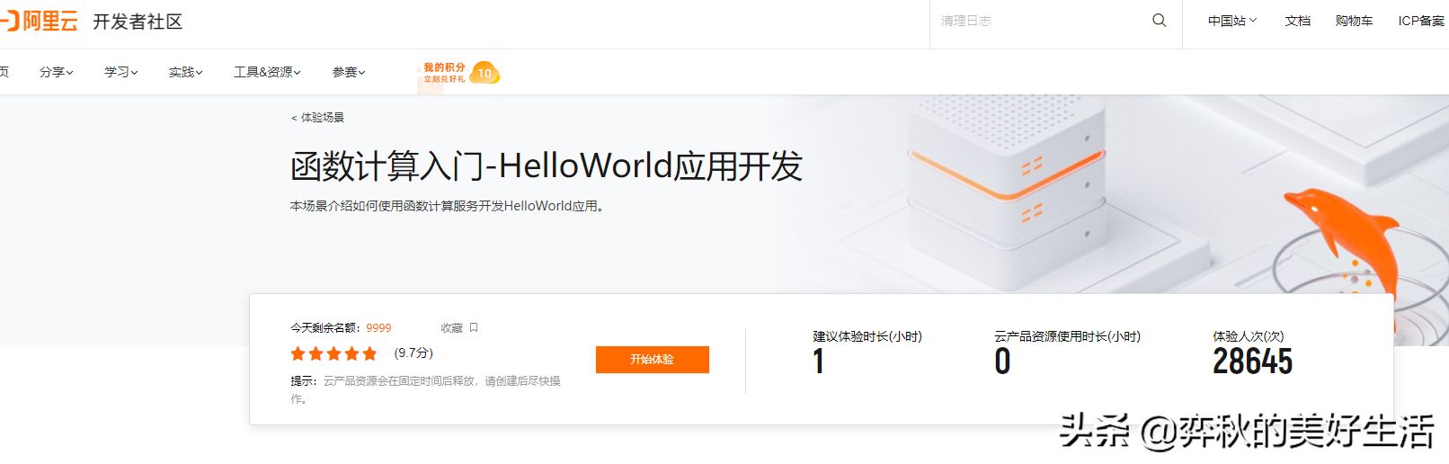This screenshot has height=464, width=1449.
Task: Open the 实践 navigation menu
Action: (185, 72)
